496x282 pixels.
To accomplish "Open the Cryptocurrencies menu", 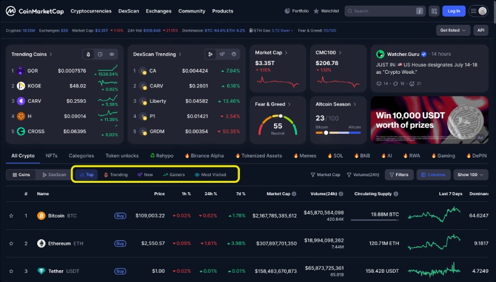I will coord(91,11).
